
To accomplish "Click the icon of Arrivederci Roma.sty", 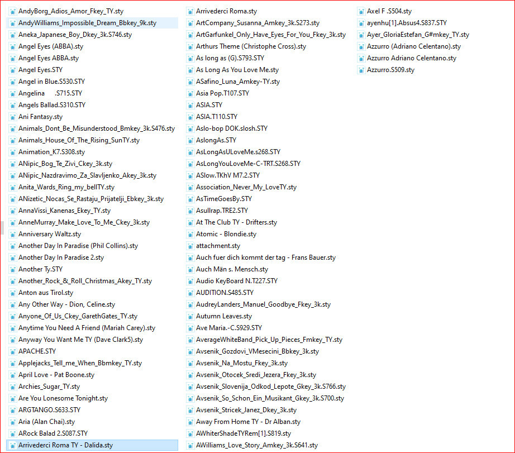I will pos(190,12).
